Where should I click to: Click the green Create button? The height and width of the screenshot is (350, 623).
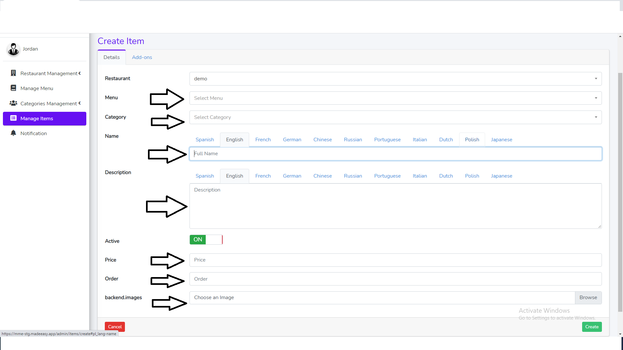coord(592,327)
